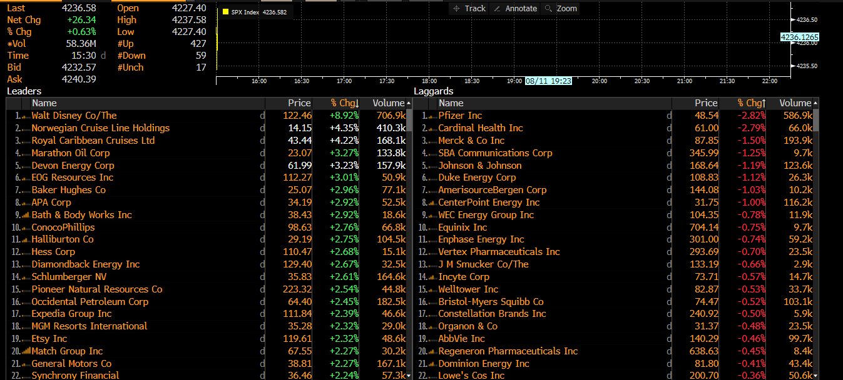Open Merck & Co Inc security

click(x=471, y=141)
